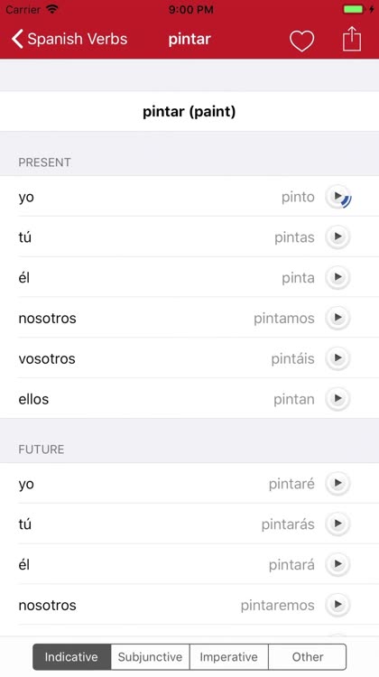Play pronunciation of present 'pinta'

pos(337,277)
